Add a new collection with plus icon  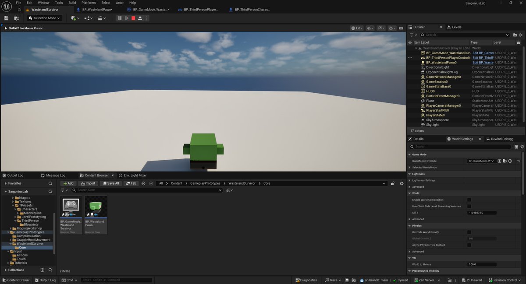click(x=43, y=270)
